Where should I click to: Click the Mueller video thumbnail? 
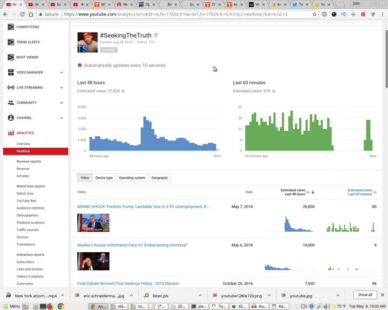[93, 261]
